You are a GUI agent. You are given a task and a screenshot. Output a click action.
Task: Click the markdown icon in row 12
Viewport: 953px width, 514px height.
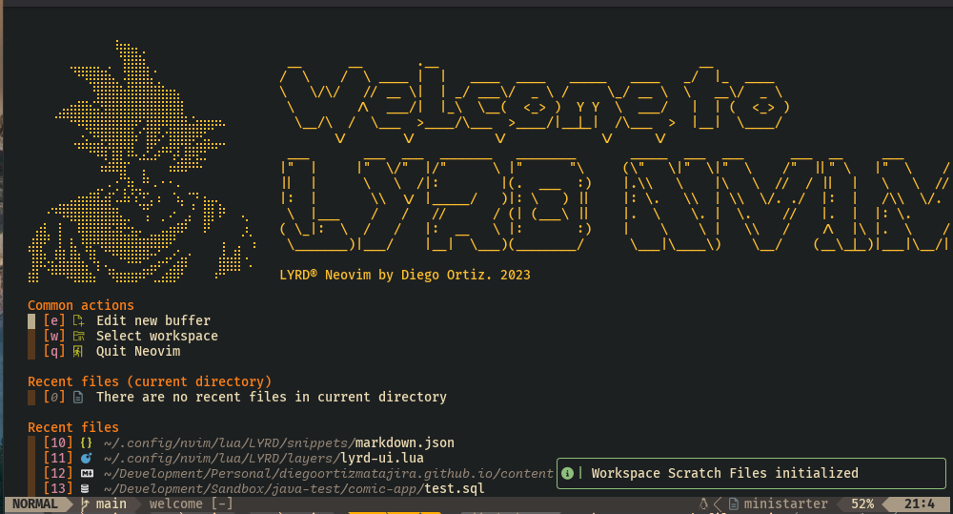point(87,473)
